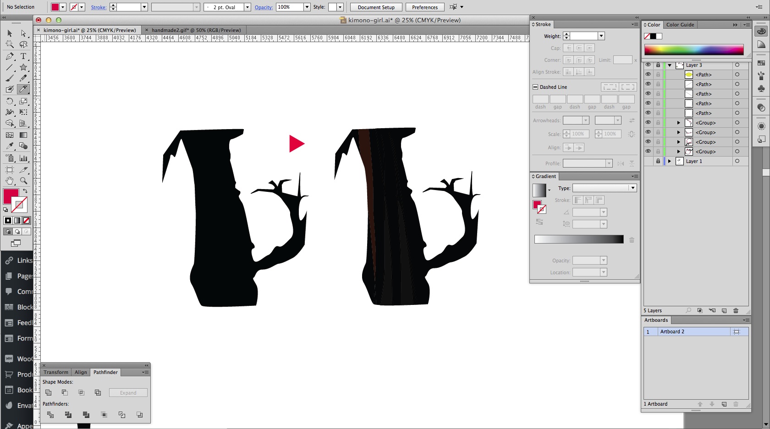Hide Layer 3 using its eye icon
Viewport: 770px width, 429px height.
(648, 65)
